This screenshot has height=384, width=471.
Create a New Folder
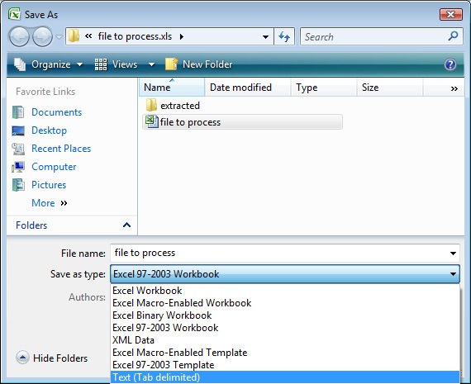199,64
